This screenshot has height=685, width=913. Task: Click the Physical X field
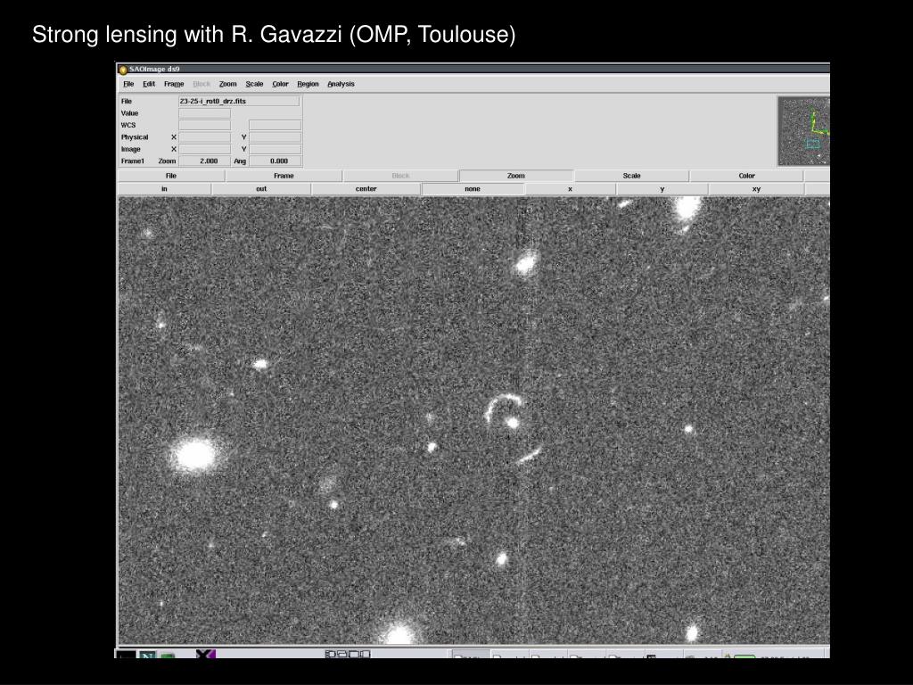click(204, 136)
